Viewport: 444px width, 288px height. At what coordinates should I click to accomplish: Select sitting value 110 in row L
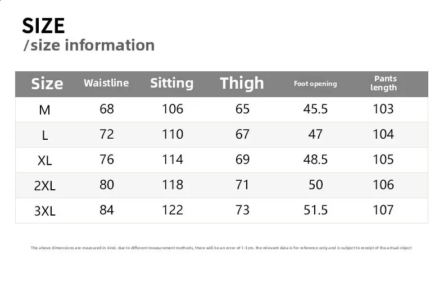(x=173, y=134)
